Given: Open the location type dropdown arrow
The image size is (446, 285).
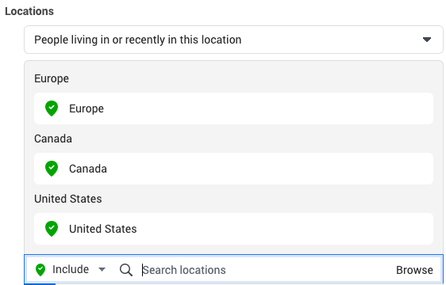Looking at the screenshot, I should (427, 40).
